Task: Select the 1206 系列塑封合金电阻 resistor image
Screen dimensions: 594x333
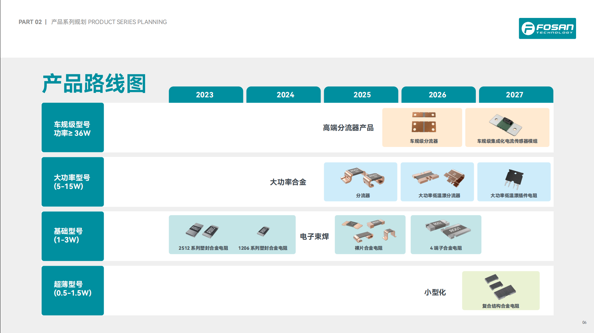Action: click(x=263, y=231)
